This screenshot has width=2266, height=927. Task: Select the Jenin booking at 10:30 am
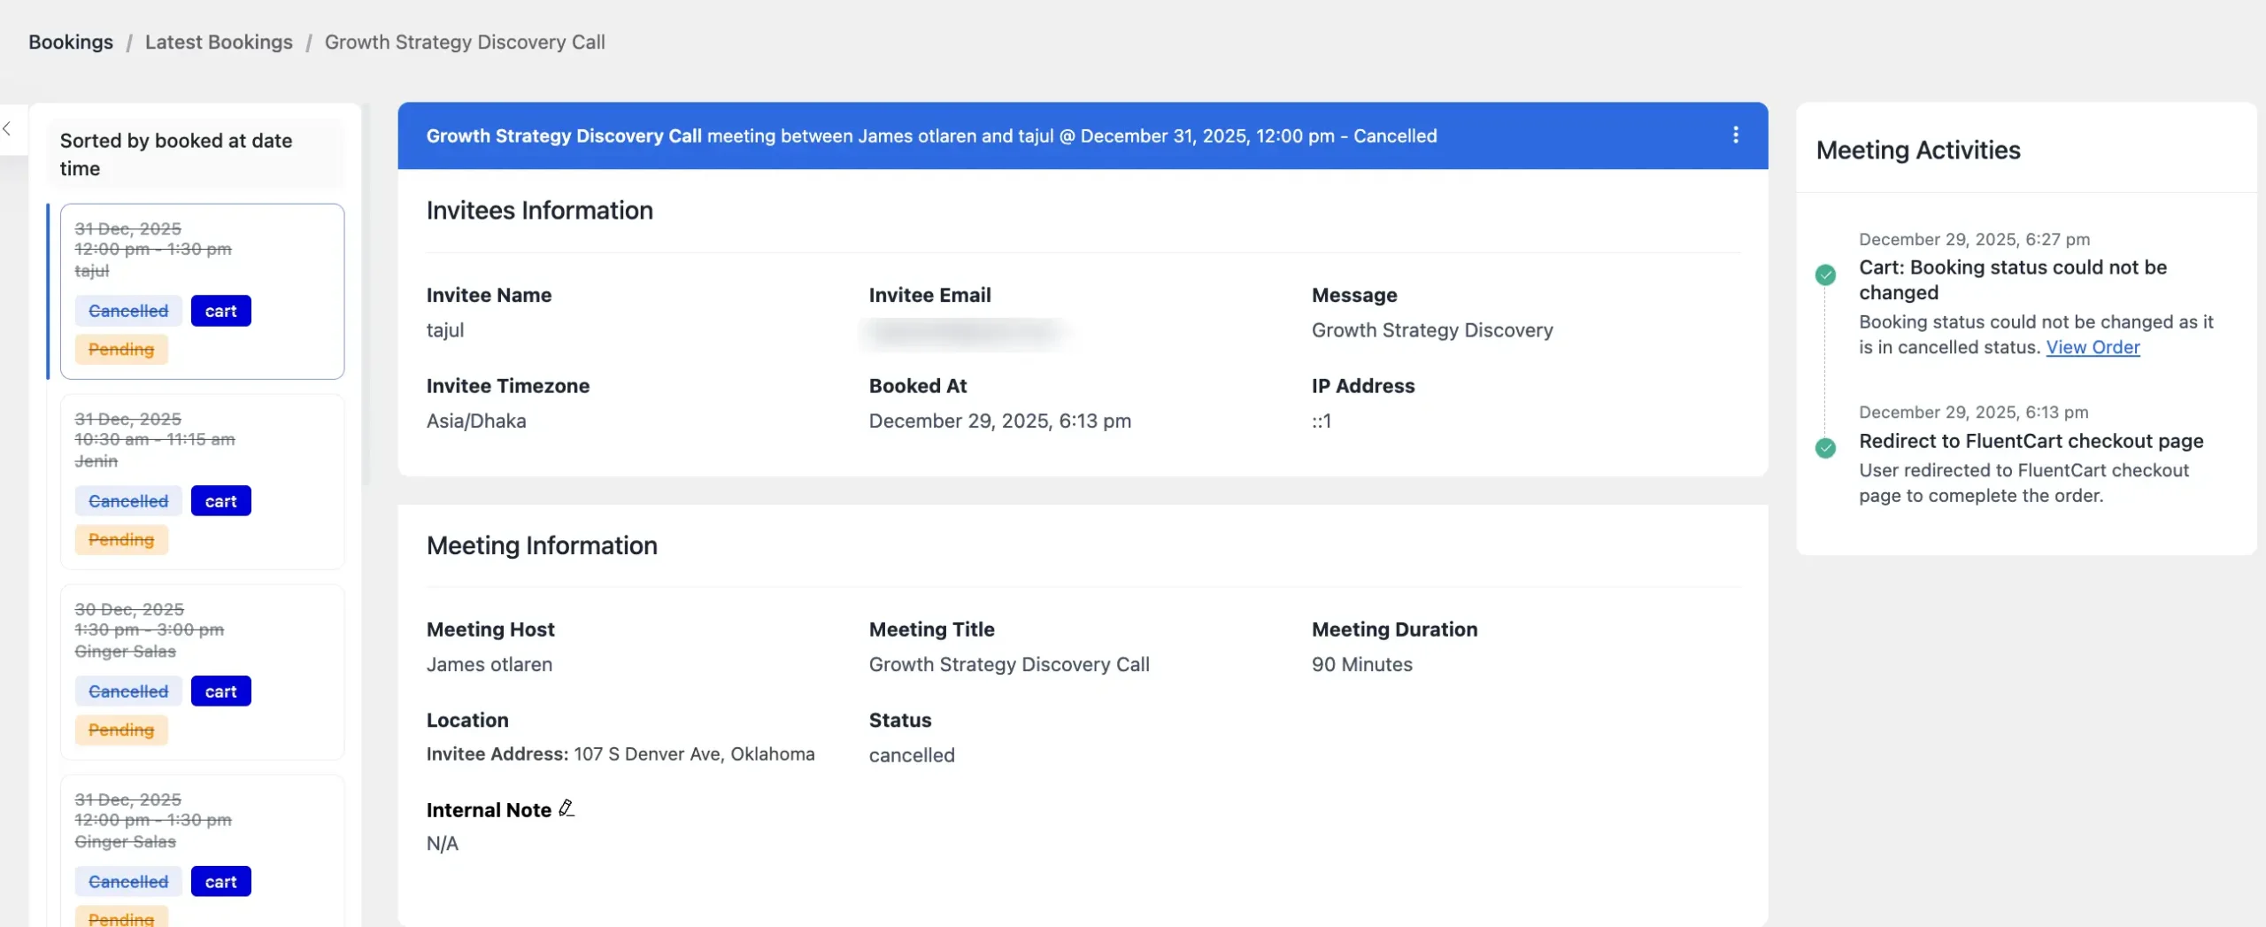point(202,440)
